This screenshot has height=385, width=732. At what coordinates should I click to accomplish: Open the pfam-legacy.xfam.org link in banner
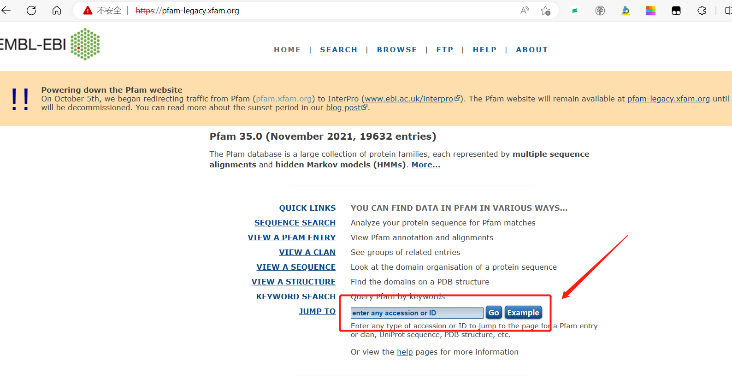tap(668, 99)
